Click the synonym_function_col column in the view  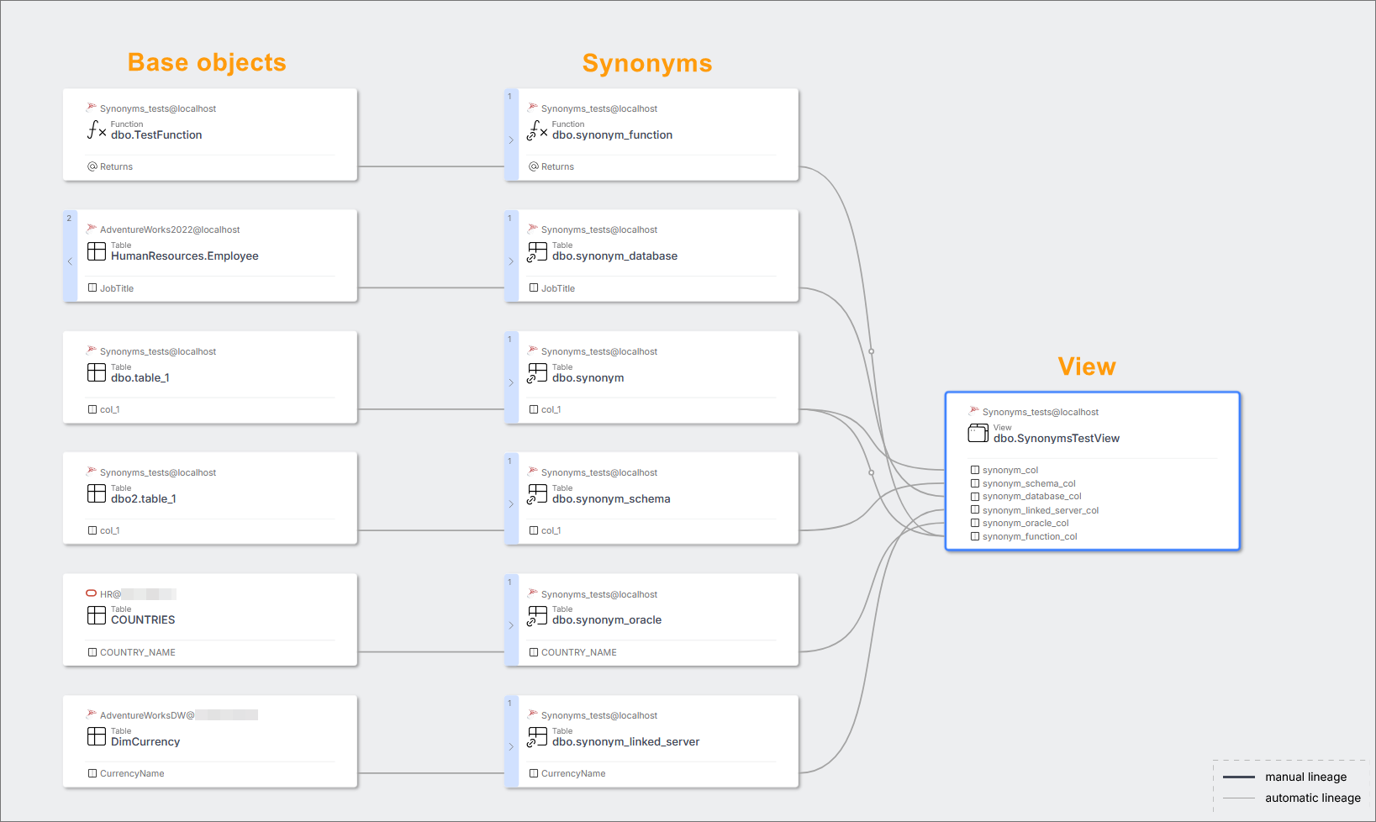(x=1030, y=536)
